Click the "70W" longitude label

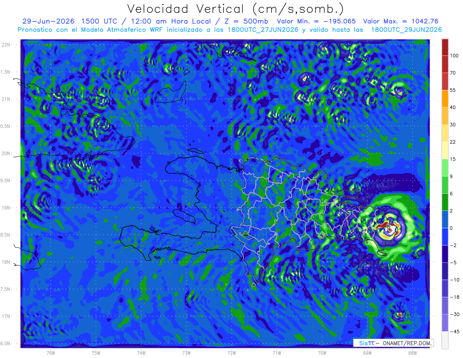tap(322, 353)
